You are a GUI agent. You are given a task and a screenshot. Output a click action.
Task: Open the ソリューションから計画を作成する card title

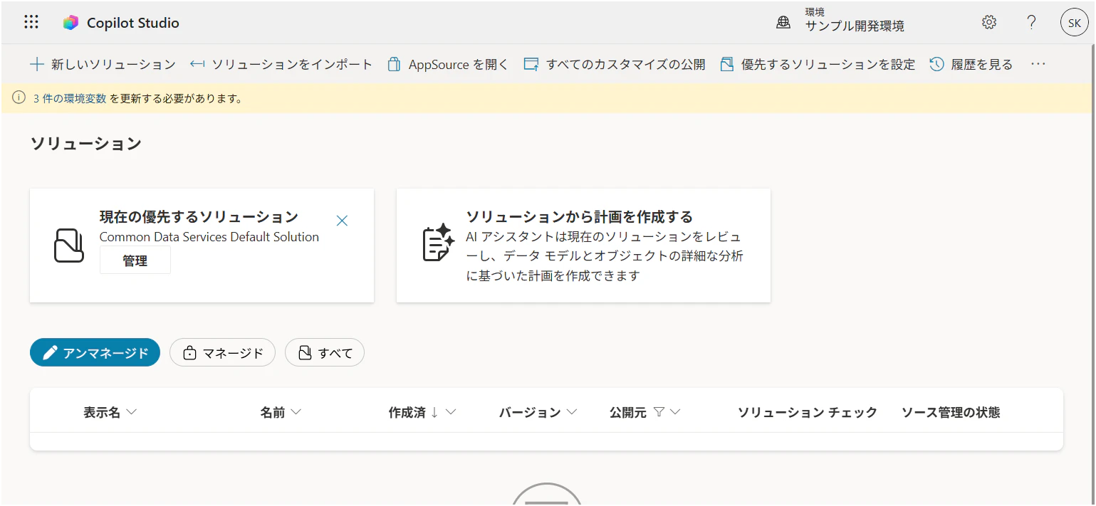(x=580, y=216)
